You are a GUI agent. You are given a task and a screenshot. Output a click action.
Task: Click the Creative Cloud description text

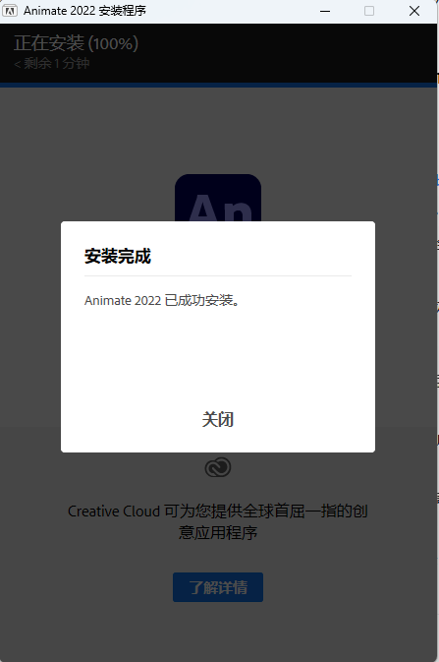click(x=218, y=522)
